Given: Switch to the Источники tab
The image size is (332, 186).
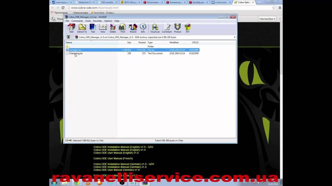Looking at the screenshot, I should (x=153, y=2).
